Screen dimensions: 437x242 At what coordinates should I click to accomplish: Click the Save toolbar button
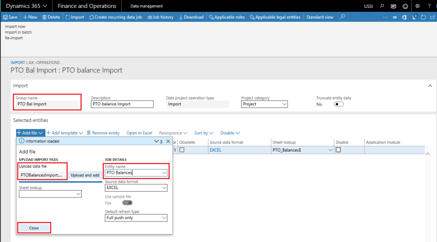[x=10, y=17]
